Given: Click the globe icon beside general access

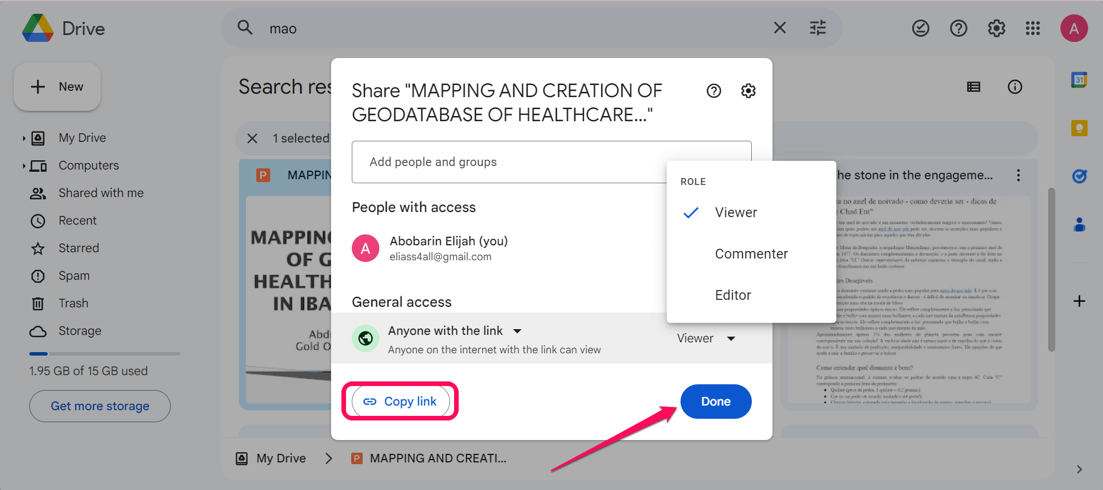Looking at the screenshot, I should pyautogui.click(x=365, y=338).
